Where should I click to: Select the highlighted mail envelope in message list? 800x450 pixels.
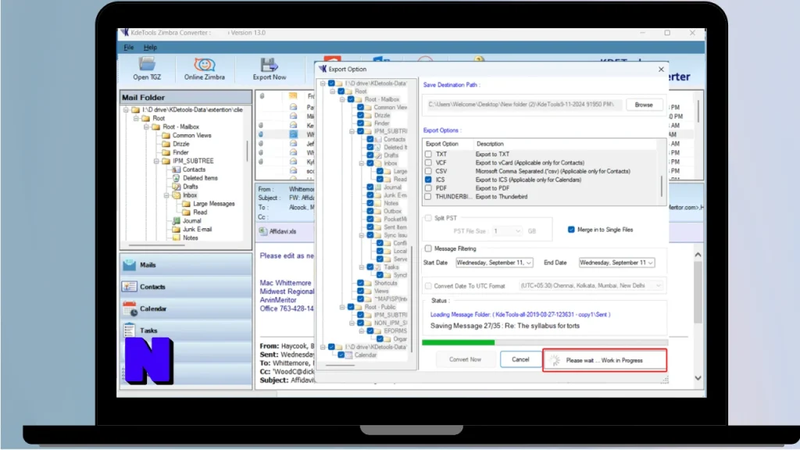tap(294, 134)
